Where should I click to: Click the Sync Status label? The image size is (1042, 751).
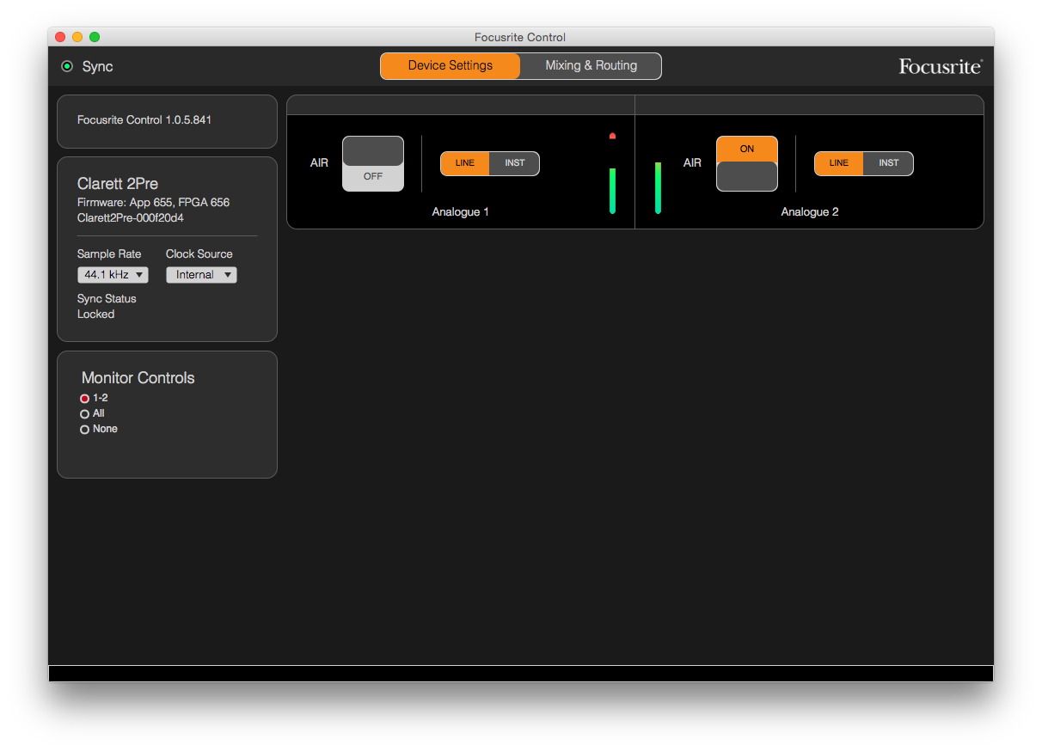pyautogui.click(x=107, y=299)
